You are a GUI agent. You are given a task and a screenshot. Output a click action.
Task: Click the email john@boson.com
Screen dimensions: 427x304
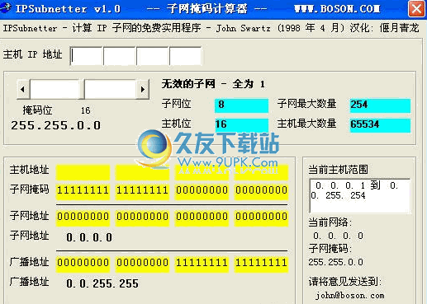(x=349, y=296)
